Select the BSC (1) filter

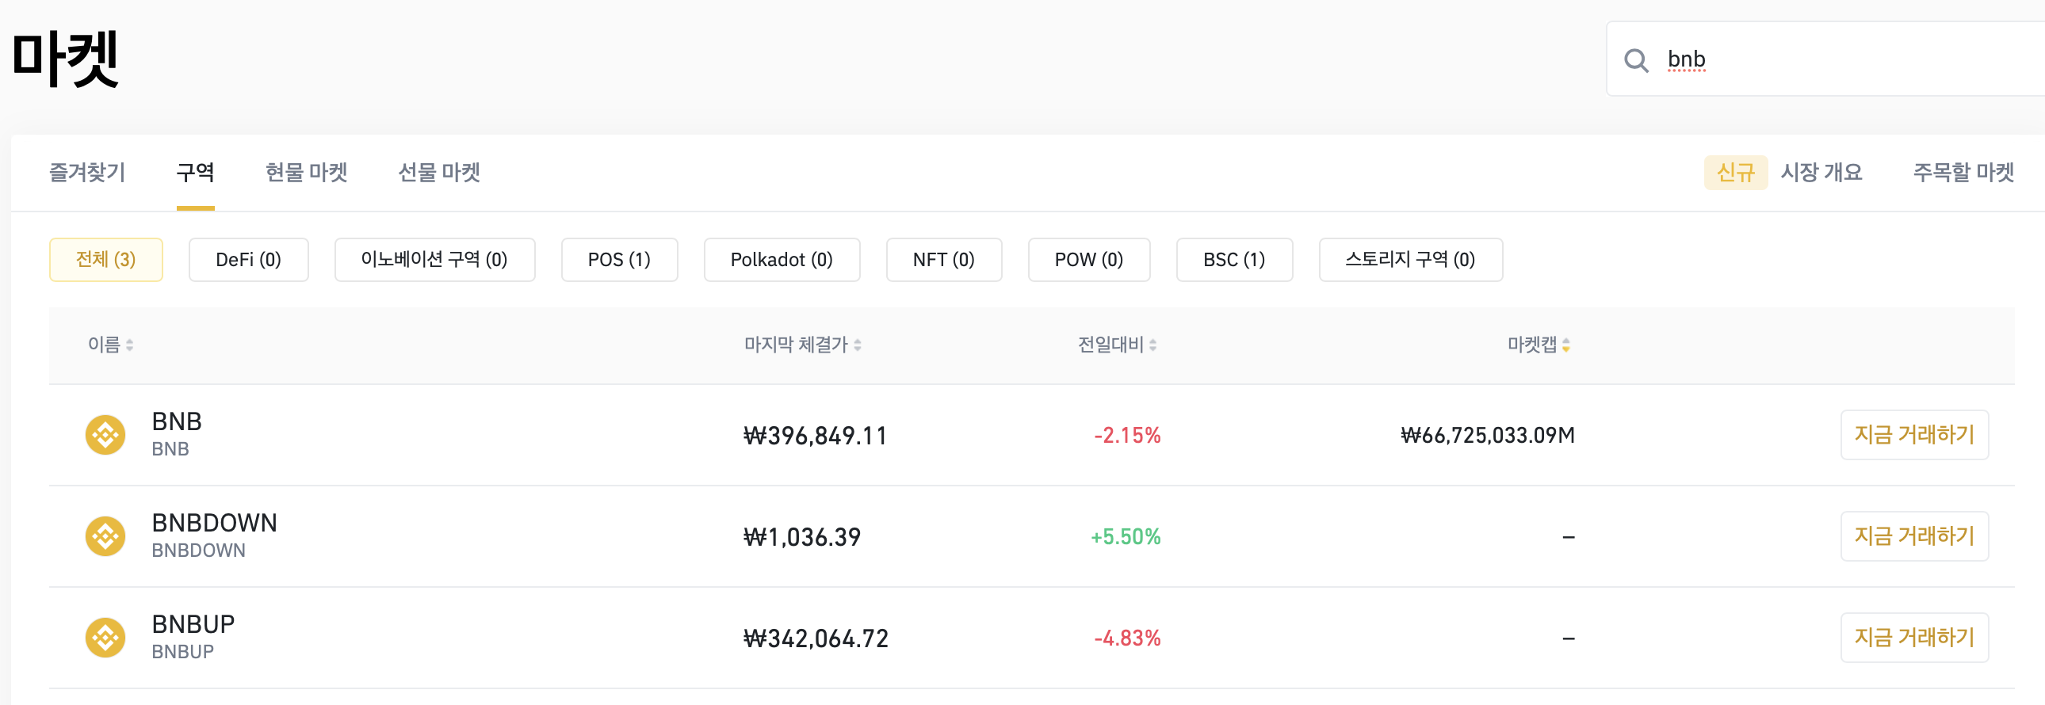(x=1234, y=259)
